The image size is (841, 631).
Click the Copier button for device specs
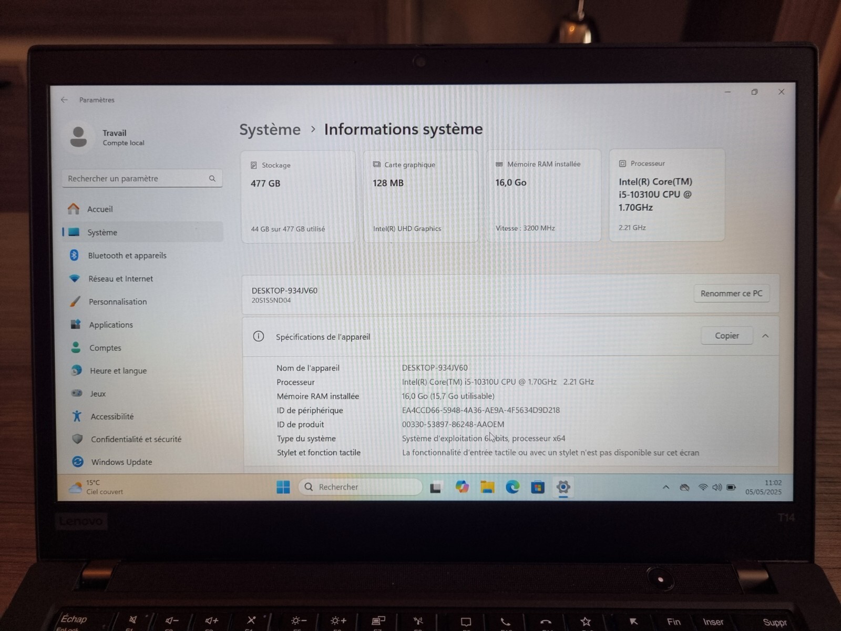point(727,335)
